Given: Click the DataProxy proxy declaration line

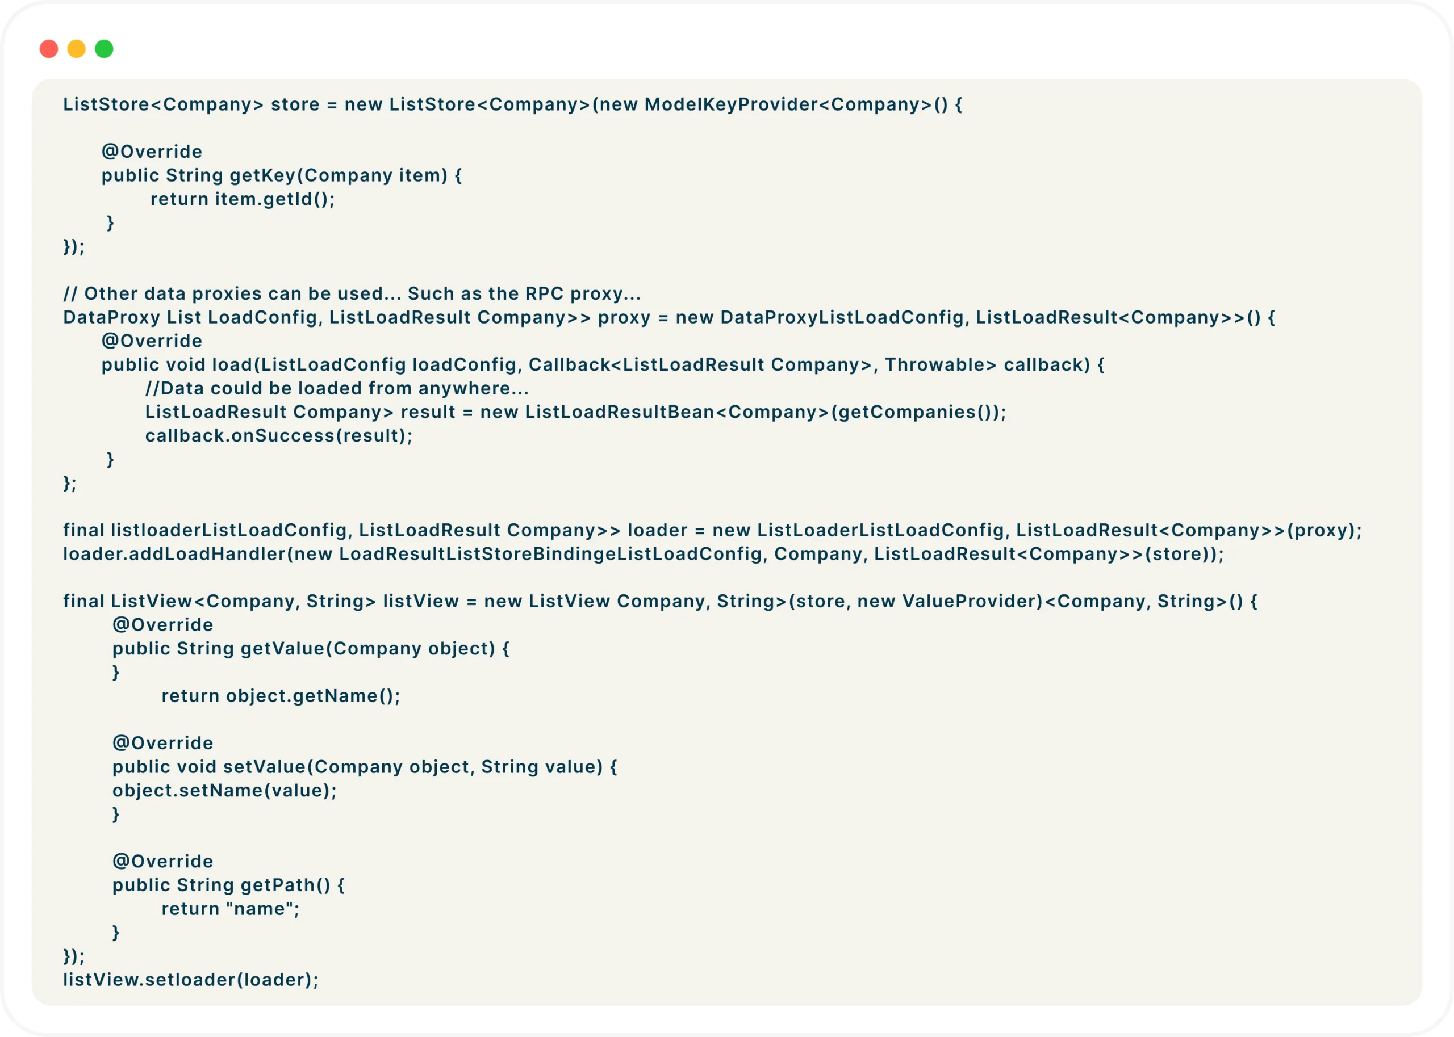Looking at the screenshot, I should point(668,317).
